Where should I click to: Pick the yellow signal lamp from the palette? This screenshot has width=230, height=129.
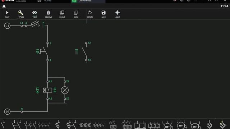point(223,125)
